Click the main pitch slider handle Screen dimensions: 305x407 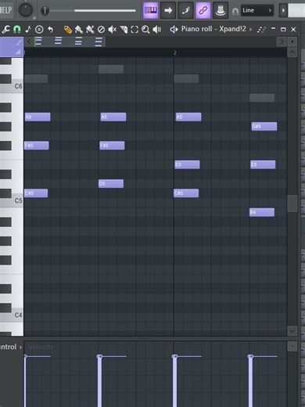[45, 11]
